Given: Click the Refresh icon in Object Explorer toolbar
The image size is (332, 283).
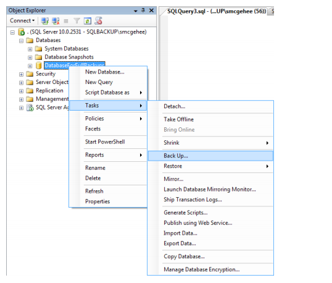Looking at the screenshot, I should coord(88,21).
